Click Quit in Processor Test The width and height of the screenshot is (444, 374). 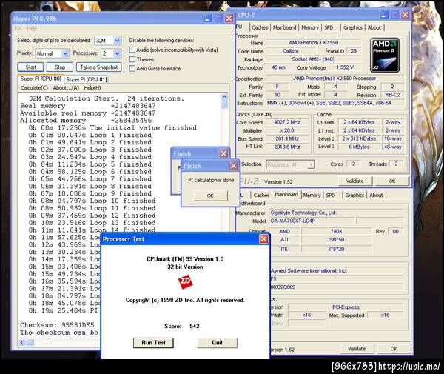click(x=217, y=343)
